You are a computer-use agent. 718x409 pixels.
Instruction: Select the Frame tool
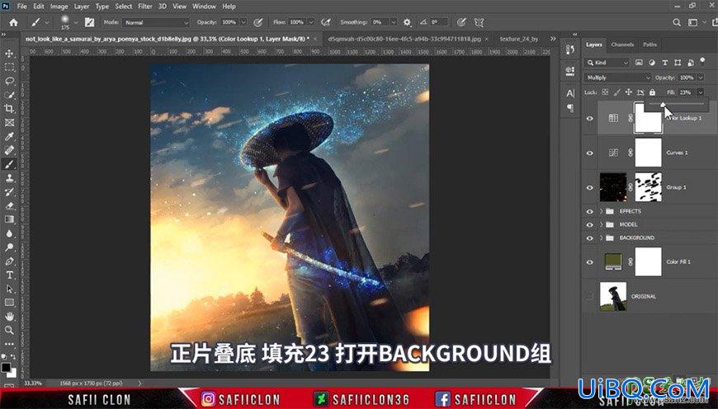point(9,123)
